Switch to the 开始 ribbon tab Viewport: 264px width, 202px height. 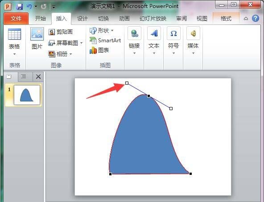41,19
